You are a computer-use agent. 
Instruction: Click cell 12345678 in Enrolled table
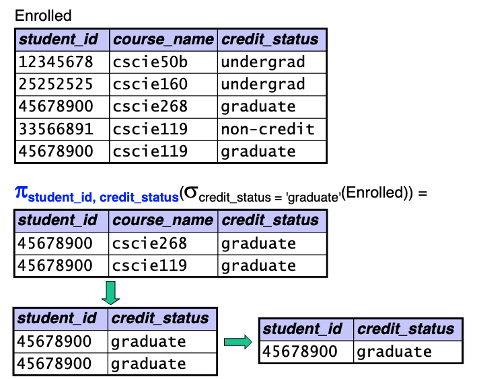pos(63,62)
